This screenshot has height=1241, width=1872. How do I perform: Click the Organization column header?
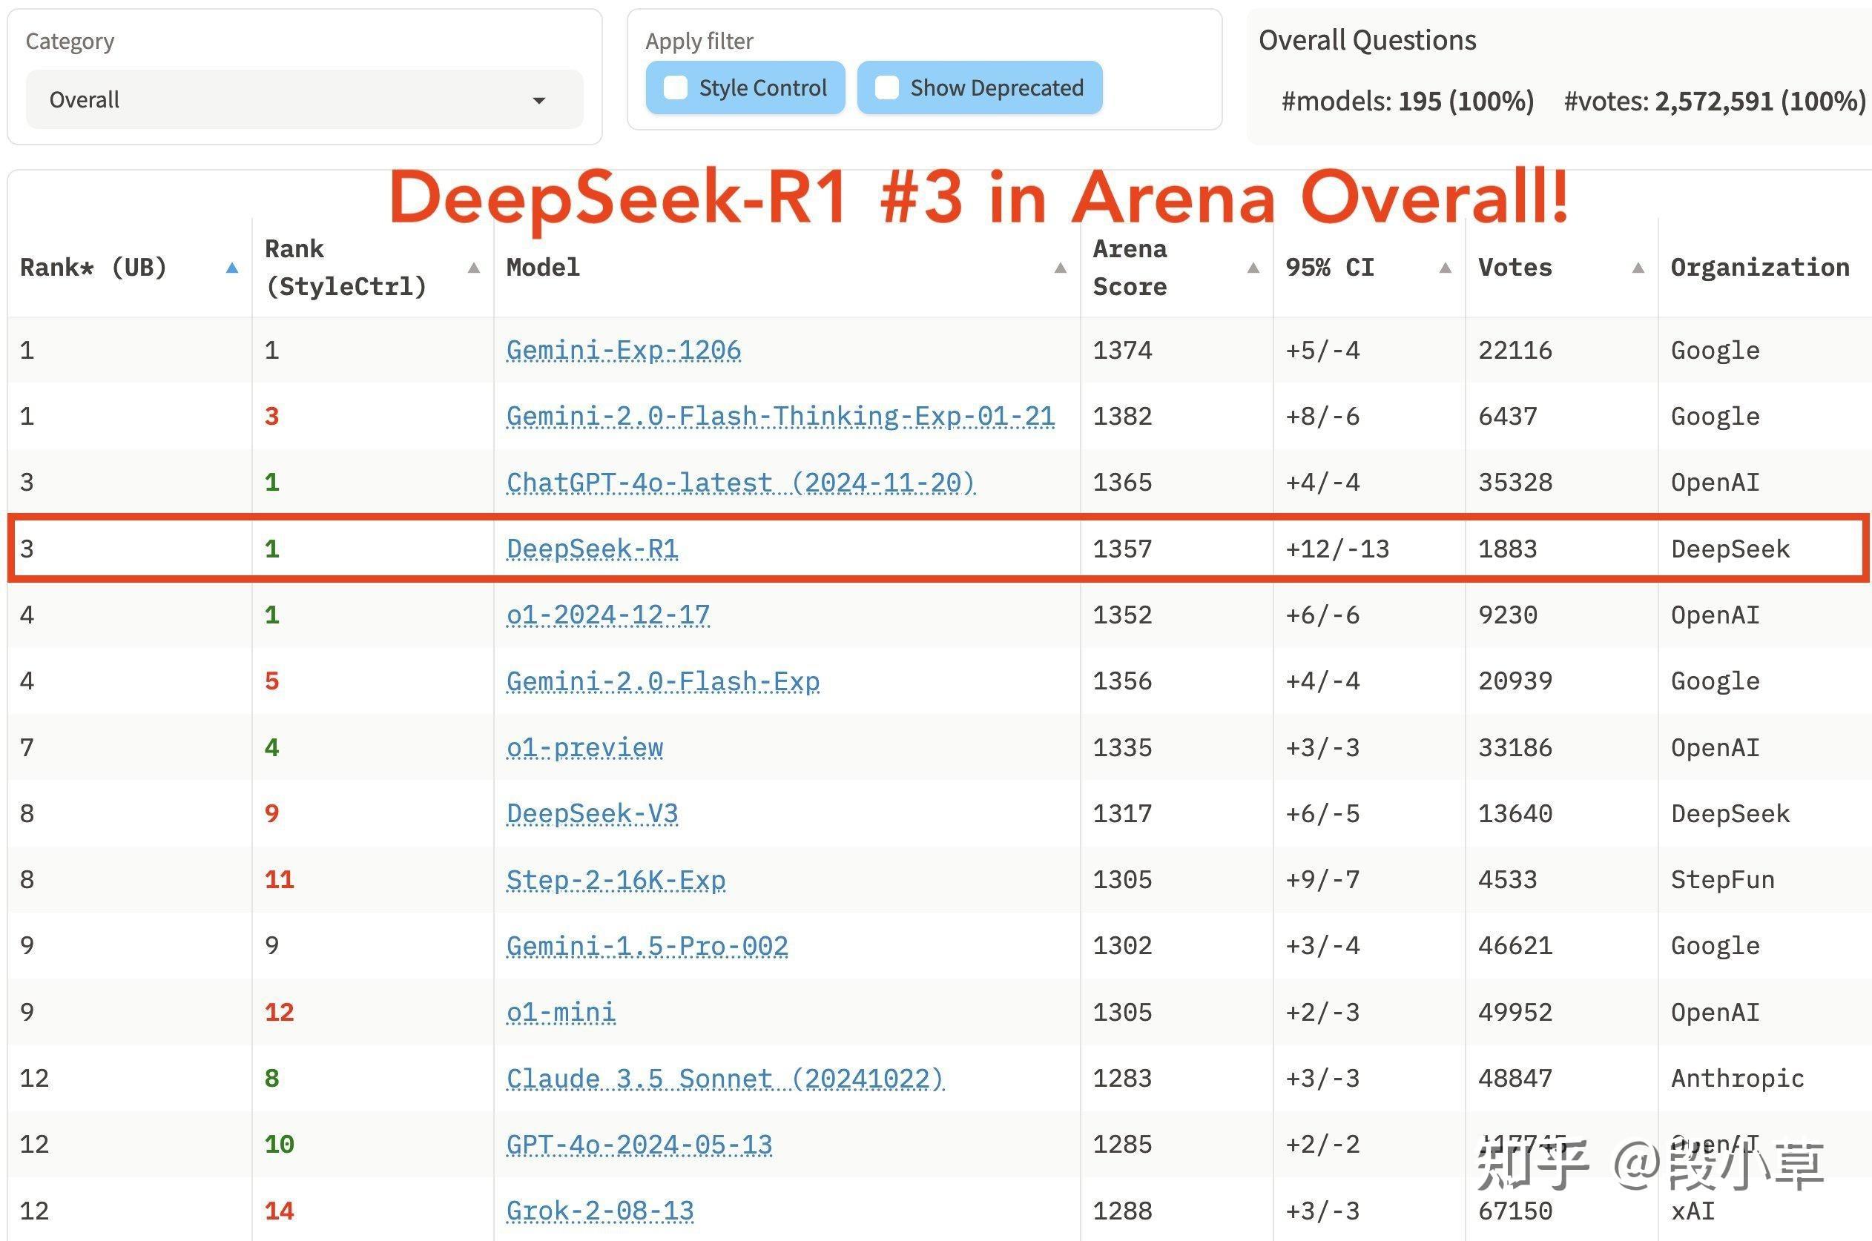pos(1760,268)
